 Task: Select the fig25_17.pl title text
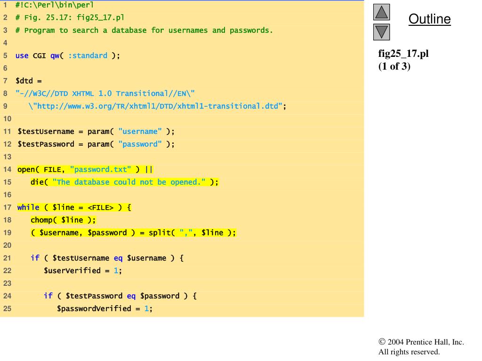(x=403, y=54)
